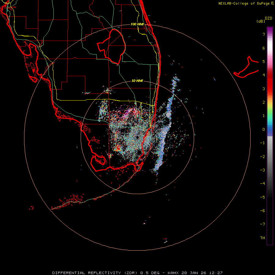275x275 pixels.
Task: Click the 0 value on the color scale
Action: point(264,130)
